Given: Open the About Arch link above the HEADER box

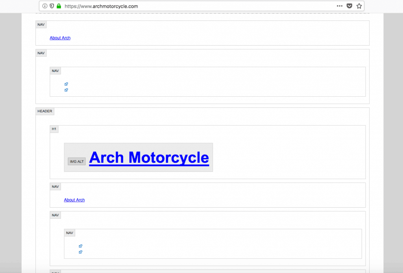Looking at the screenshot, I should click(x=60, y=38).
